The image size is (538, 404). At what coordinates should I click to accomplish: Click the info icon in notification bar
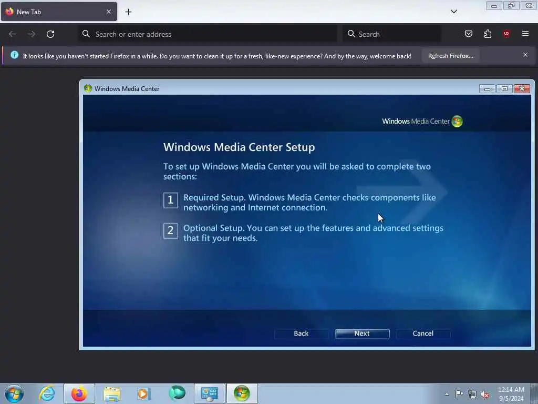coord(14,55)
